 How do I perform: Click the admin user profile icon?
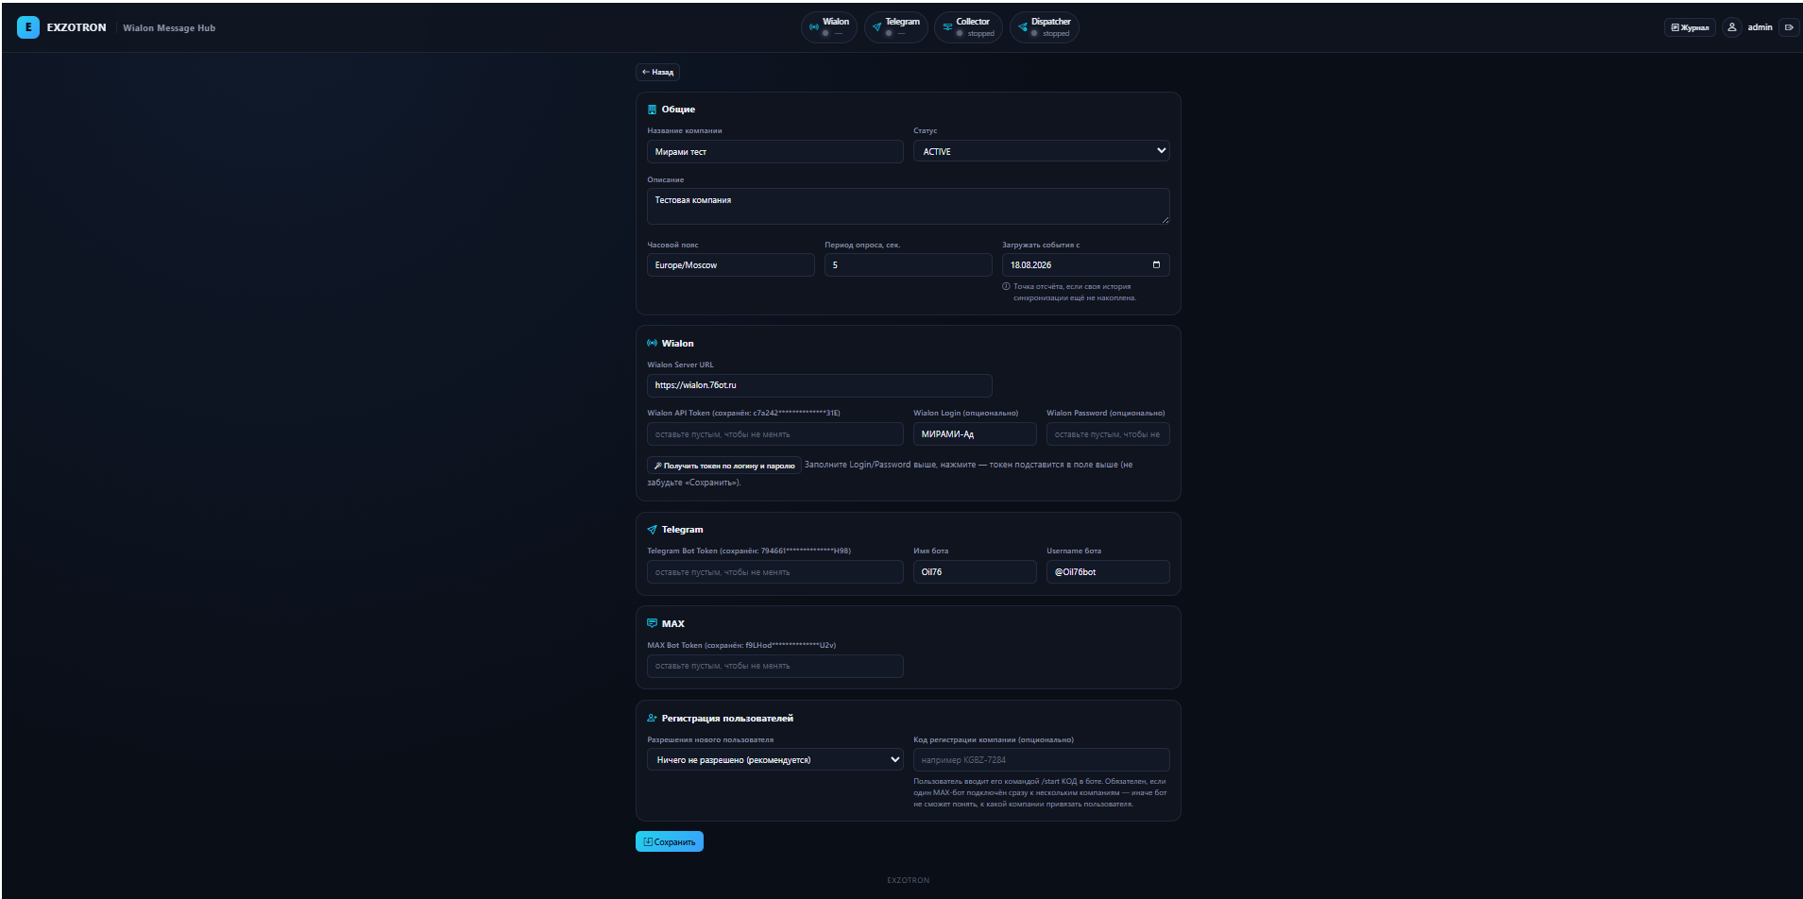point(1732,27)
